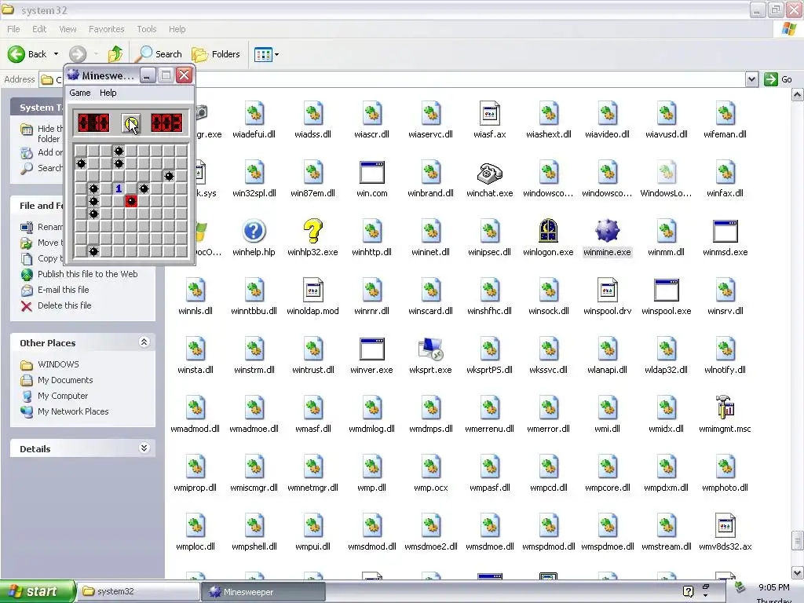Viewport: 804px width, 603px height.
Task: Click Publish this file to the Web
Action: click(x=88, y=274)
